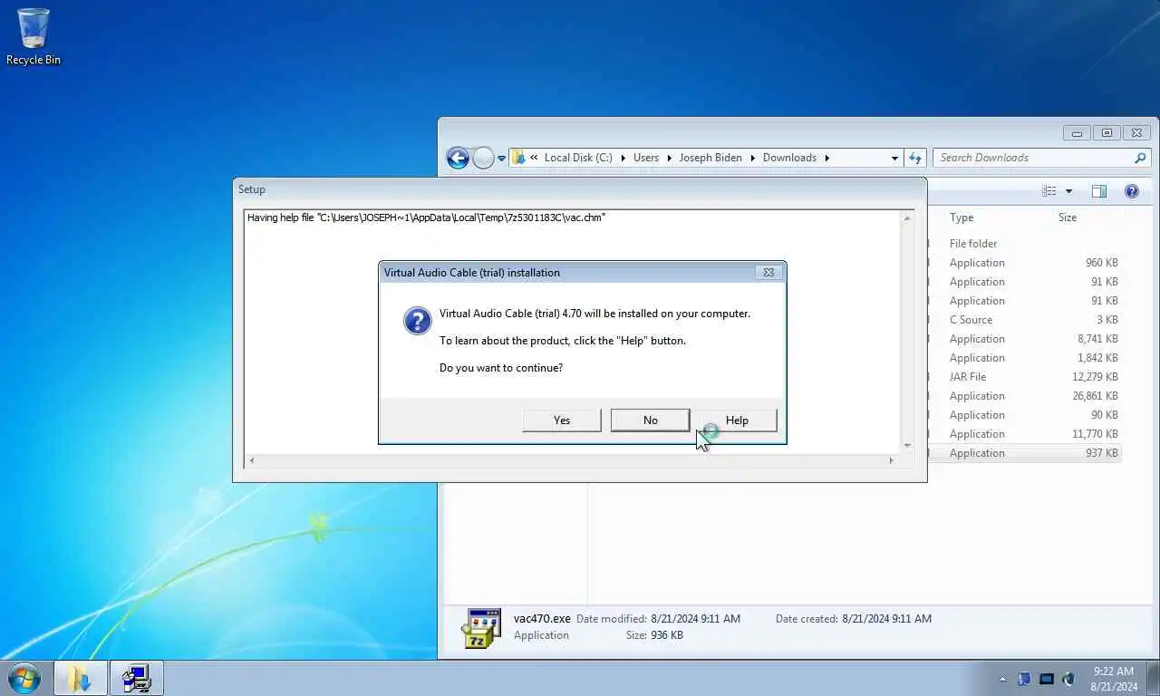Click the Setup installer icon in taskbar
1160x696 pixels.
[x=136, y=678]
